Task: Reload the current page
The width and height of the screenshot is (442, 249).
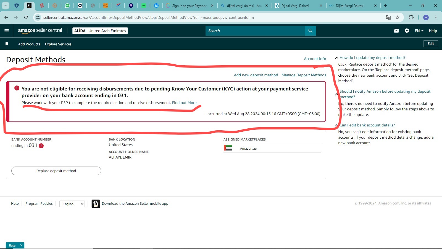Action: [26, 17]
